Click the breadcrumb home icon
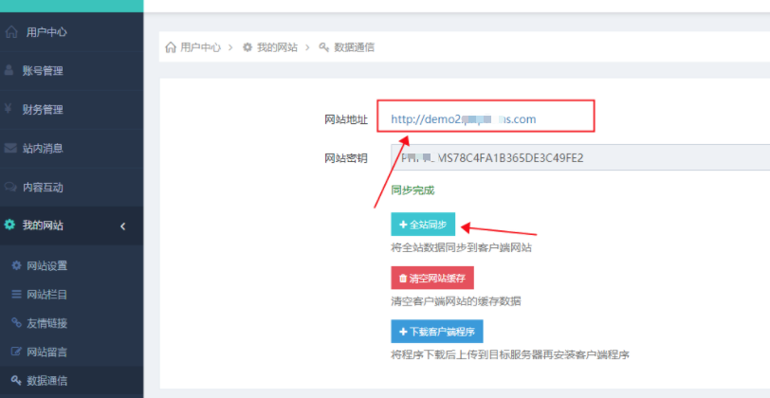Screen dimensions: 770x398 (171, 47)
